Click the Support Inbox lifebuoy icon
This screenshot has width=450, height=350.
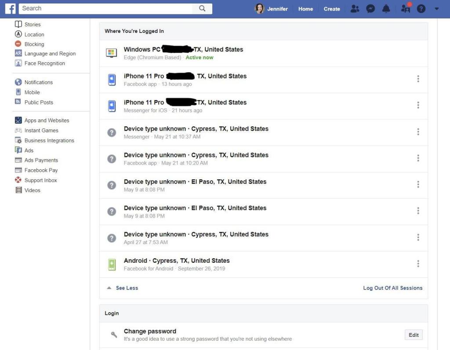18,180
